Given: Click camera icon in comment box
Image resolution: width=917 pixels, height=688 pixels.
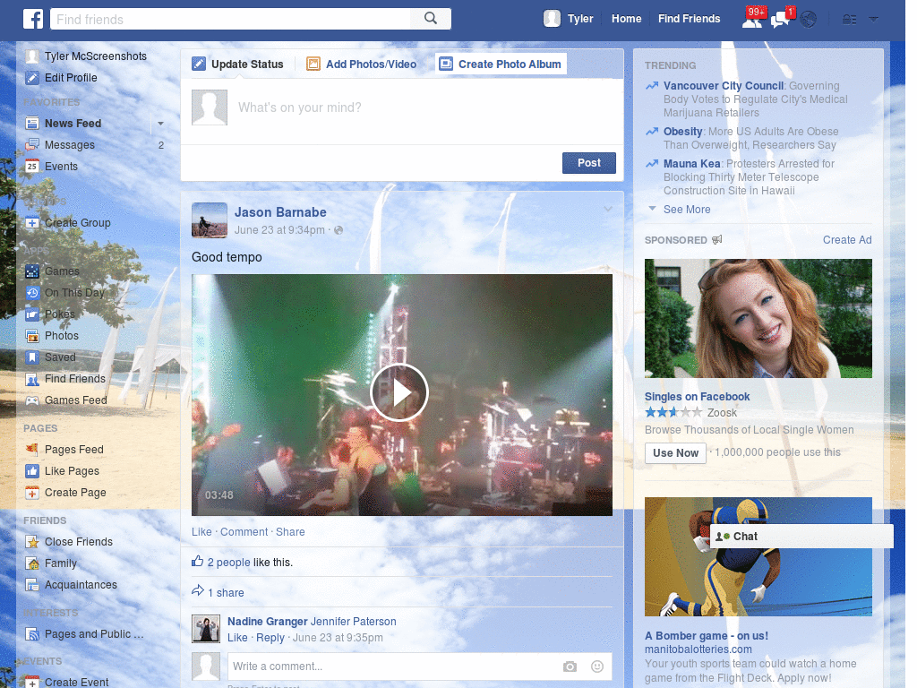Looking at the screenshot, I should coord(570,666).
